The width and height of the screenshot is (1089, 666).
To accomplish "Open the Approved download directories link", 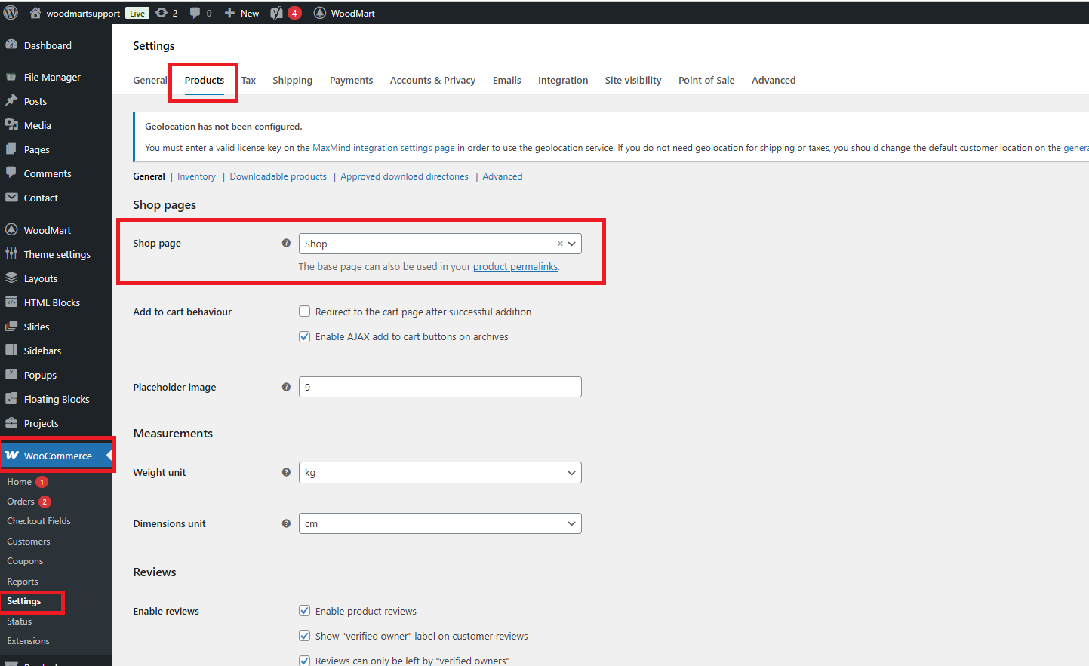I will point(405,176).
